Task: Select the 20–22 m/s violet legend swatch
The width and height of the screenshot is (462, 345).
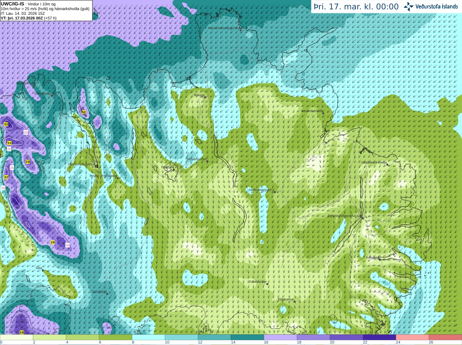Action: (x=346, y=337)
